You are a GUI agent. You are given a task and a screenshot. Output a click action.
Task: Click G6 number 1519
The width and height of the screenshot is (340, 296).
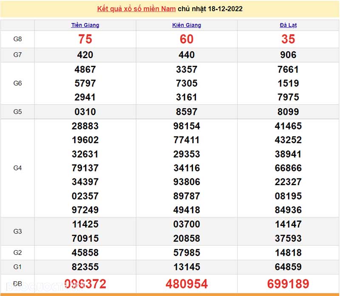point(288,83)
